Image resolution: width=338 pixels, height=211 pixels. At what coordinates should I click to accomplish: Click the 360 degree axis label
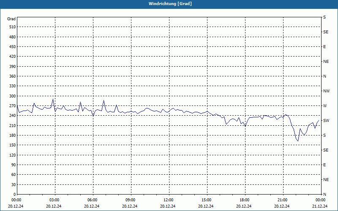(x=13, y=76)
